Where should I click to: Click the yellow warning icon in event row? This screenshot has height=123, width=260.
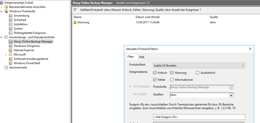point(75,22)
